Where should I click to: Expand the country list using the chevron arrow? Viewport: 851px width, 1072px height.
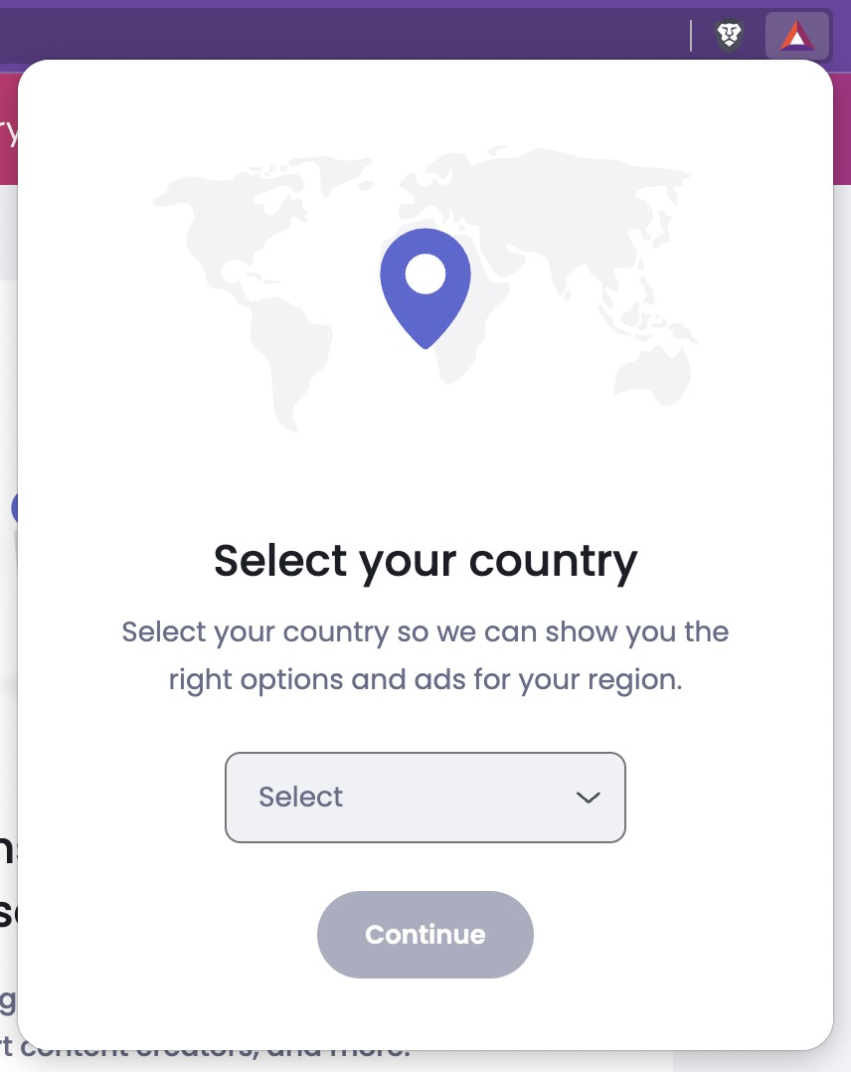(x=588, y=798)
